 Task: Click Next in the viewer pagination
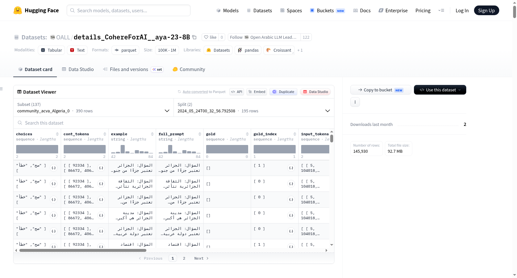201,258
